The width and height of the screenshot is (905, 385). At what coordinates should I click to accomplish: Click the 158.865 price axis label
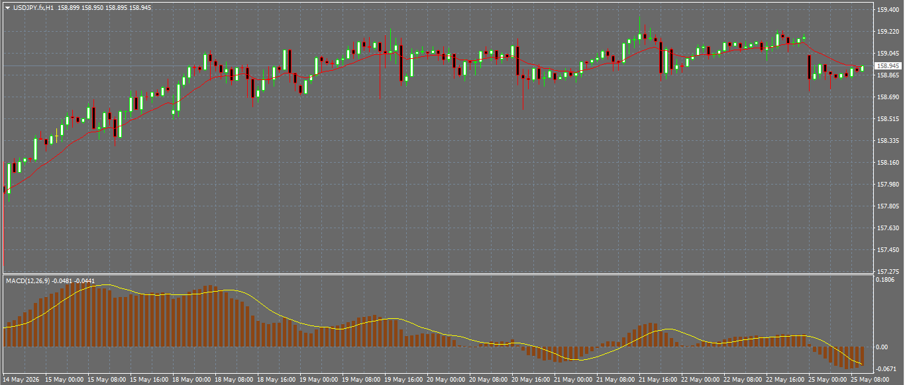coord(888,75)
